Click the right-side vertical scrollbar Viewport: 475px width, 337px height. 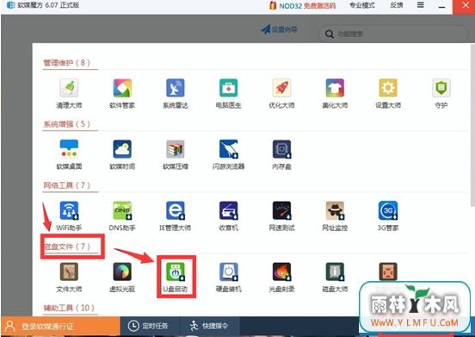(x=472, y=125)
